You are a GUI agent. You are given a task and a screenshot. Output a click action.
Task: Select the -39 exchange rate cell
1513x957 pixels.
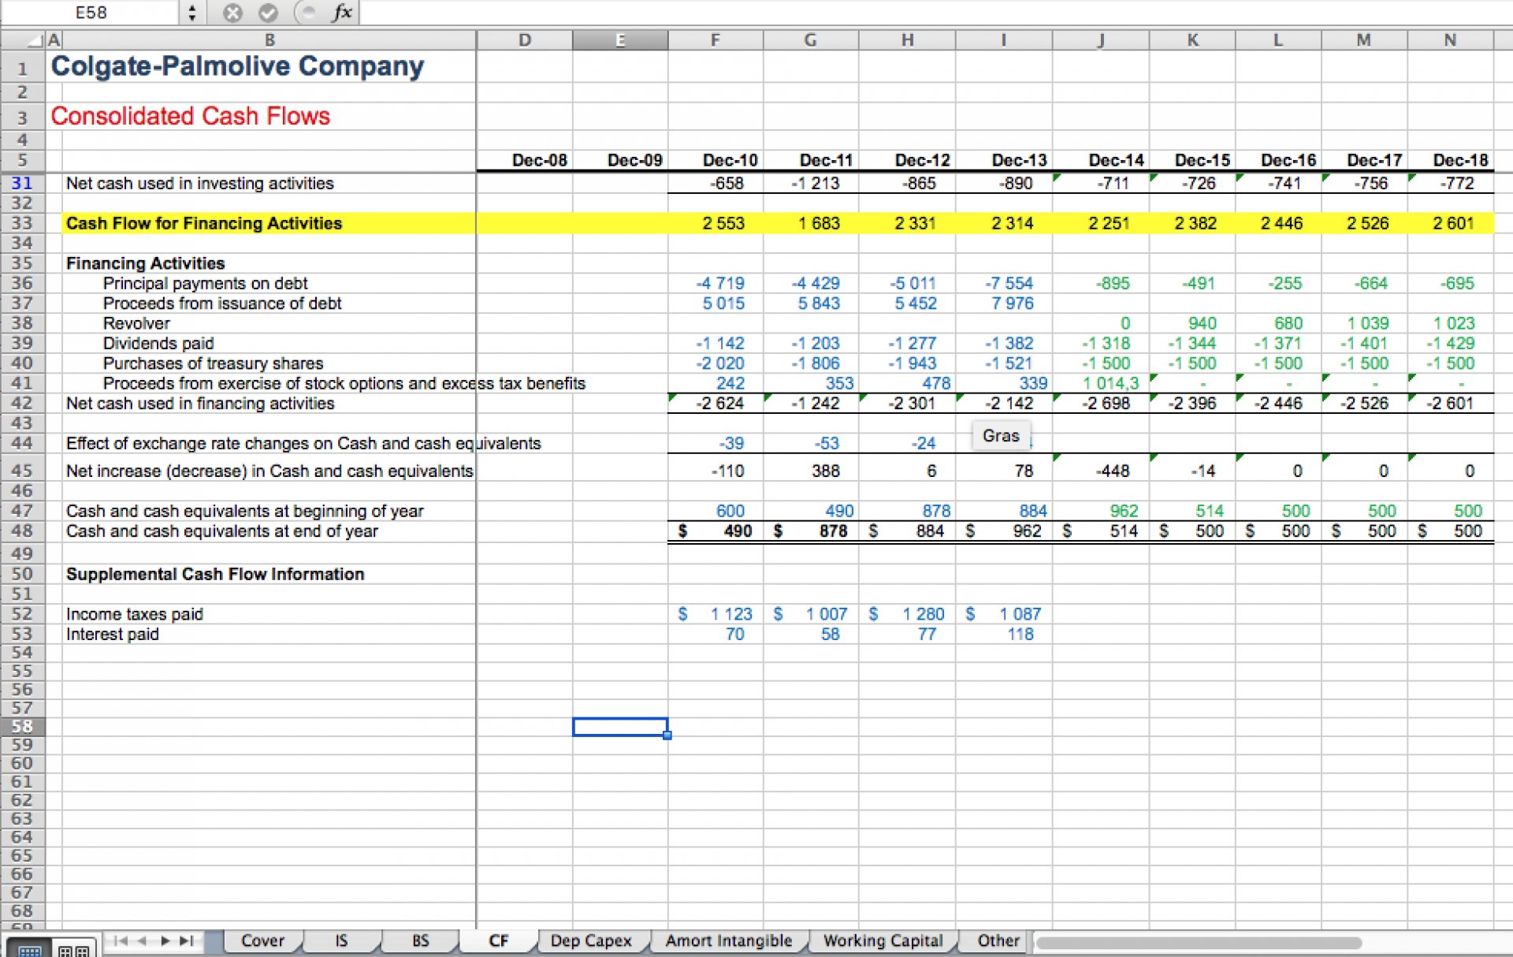(715, 443)
